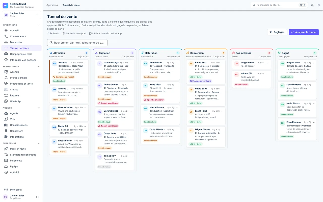Open Cabinet Soler client switcher

21,15
